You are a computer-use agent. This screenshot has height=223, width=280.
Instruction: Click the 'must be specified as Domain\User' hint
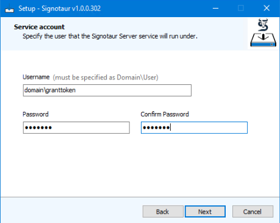[106, 78]
